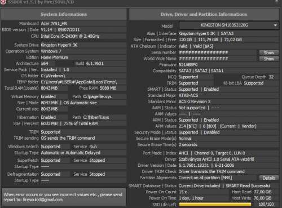Select SMART Read Successful status
The height and width of the screenshot is (208, 282).
click(248, 186)
